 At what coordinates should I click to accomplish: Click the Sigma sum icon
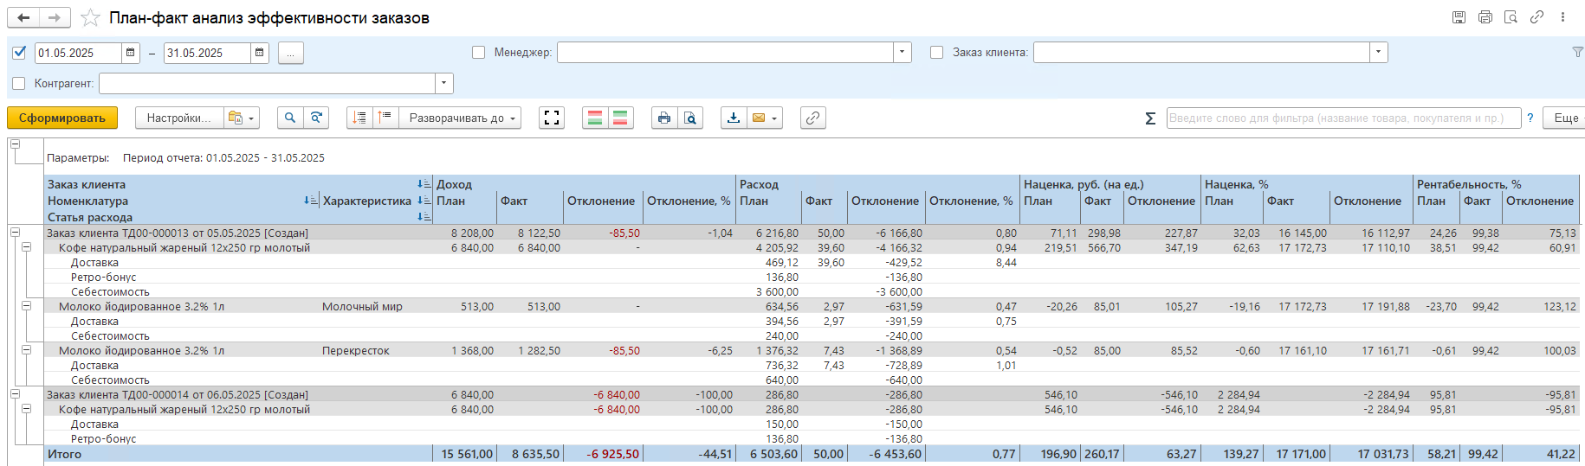[1150, 118]
